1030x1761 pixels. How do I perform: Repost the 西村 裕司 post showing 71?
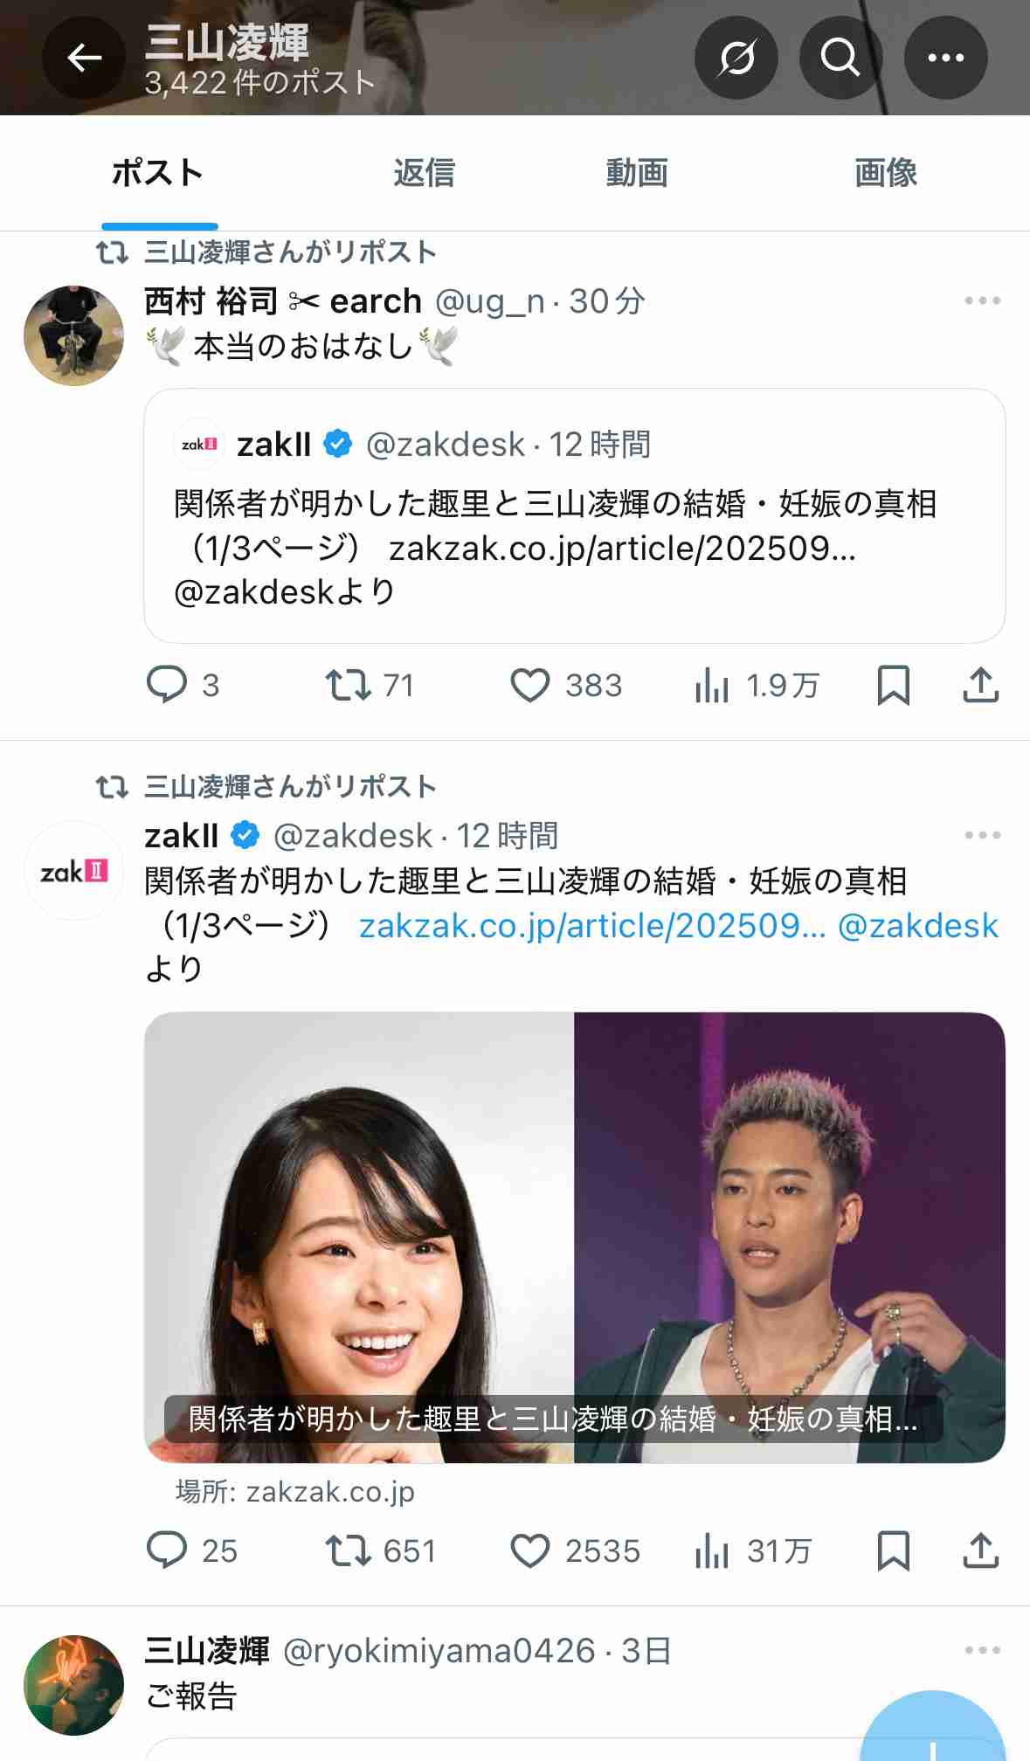(370, 685)
